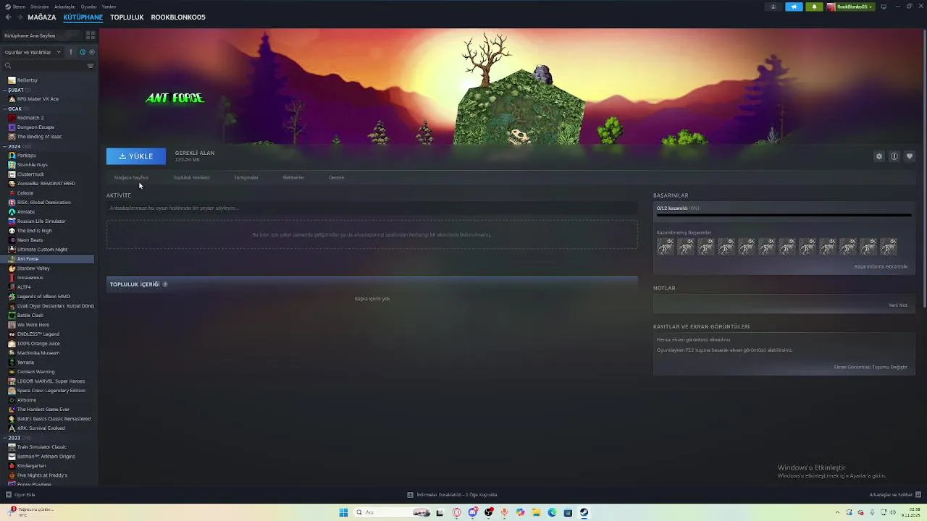This screenshot has width=927, height=521.
Task: Open the downloads status İndirmeler Duraklatıldı
Action: pos(452,495)
